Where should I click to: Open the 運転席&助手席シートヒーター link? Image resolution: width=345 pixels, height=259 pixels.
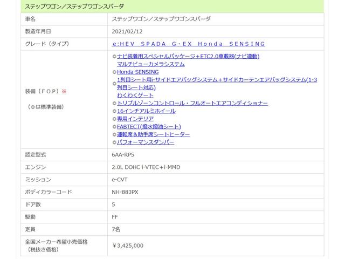pyautogui.click(x=153, y=134)
